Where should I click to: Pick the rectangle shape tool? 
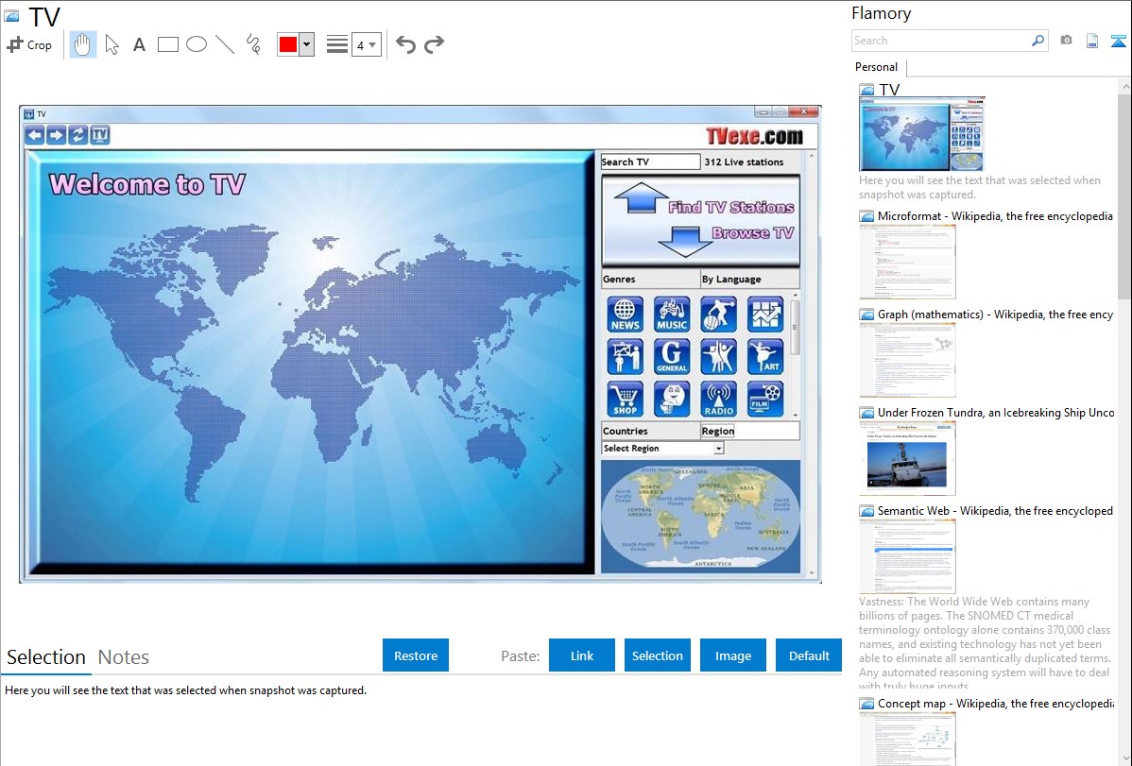coord(168,44)
